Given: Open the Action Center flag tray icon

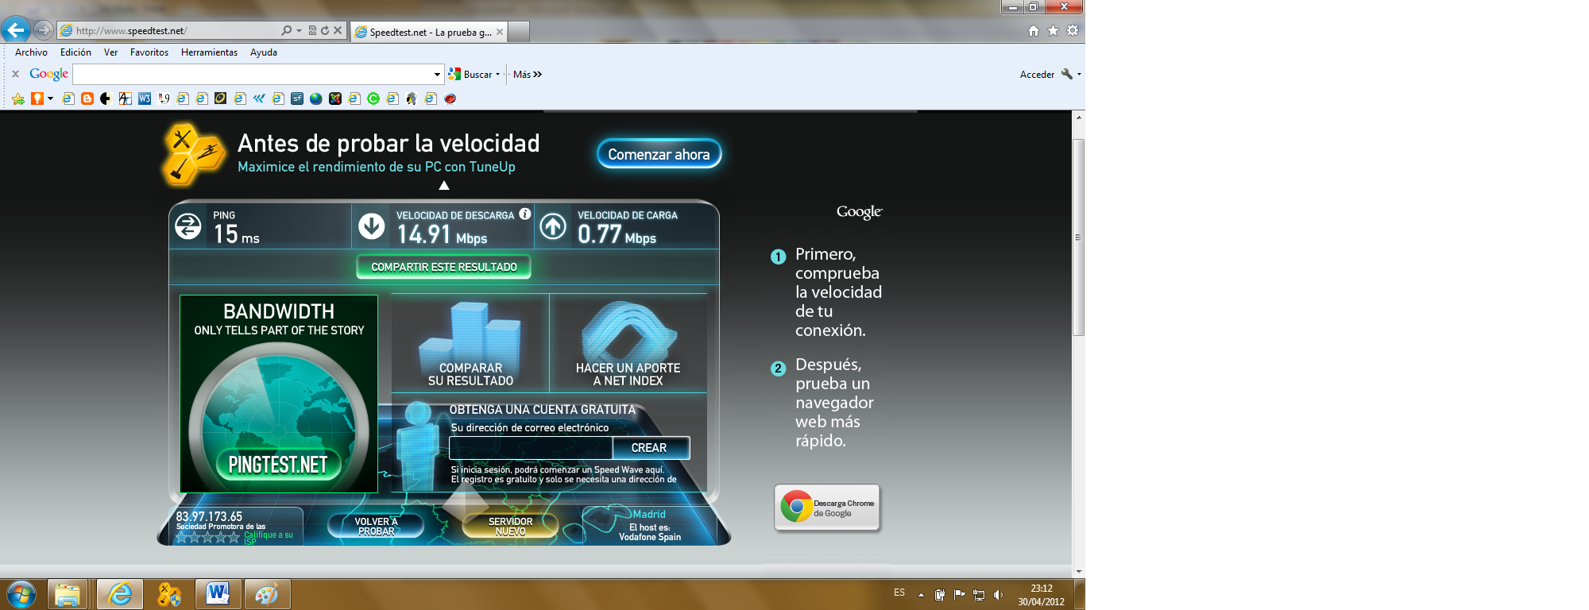Looking at the screenshot, I should [x=959, y=594].
